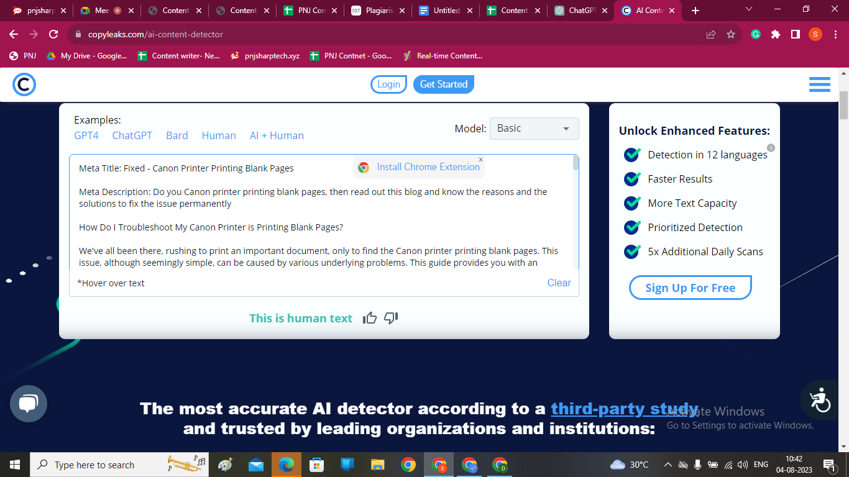The image size is (849, 477).
Task: Click thumbs up on human text result
Action: [370, 318]
